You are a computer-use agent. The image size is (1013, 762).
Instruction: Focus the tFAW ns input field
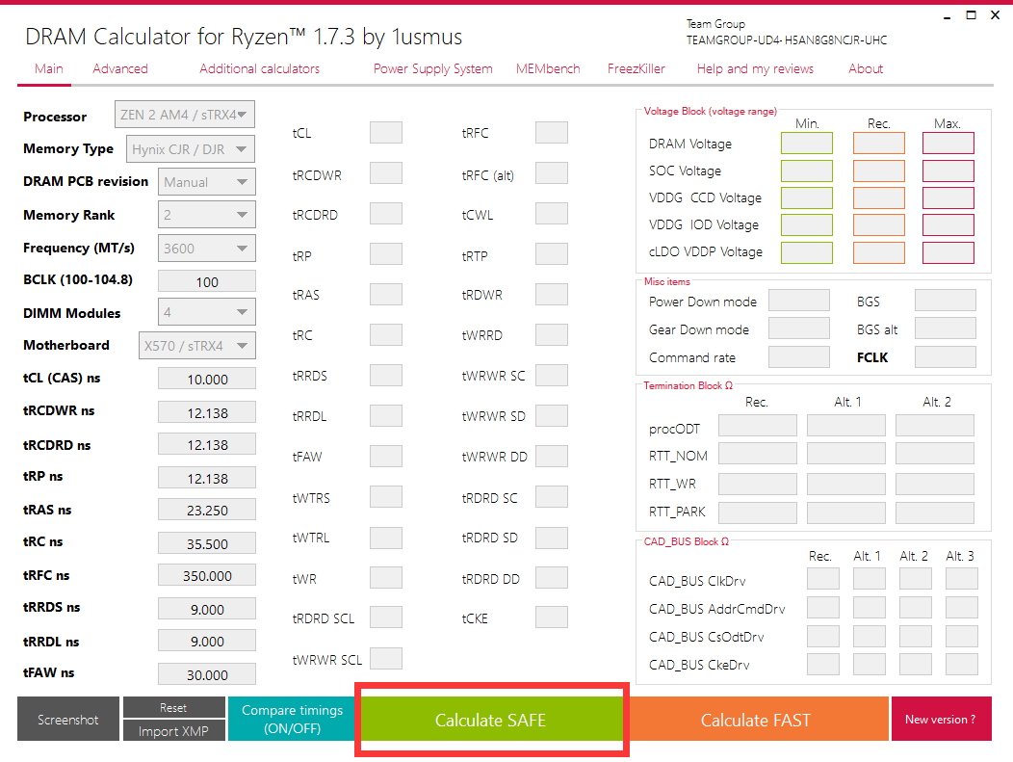(207, 674)
